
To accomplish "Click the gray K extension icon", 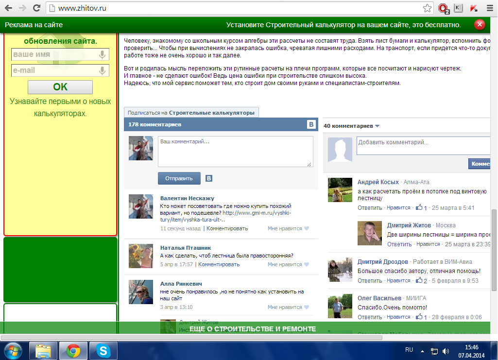I will tap(458, 8).
